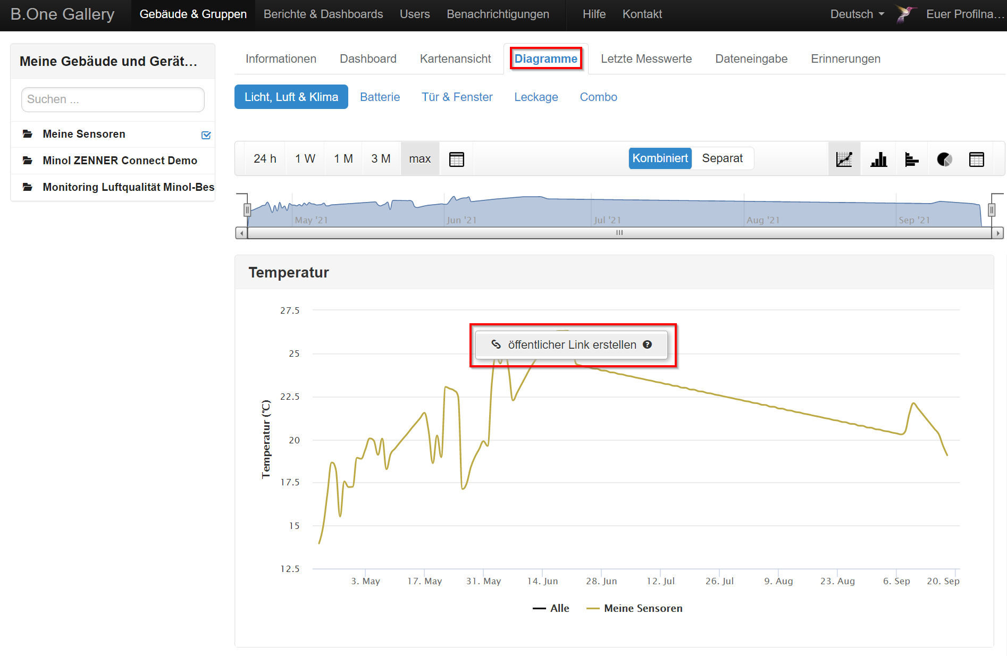
Task: Select the 1 M time range
Action: [343, 158]
